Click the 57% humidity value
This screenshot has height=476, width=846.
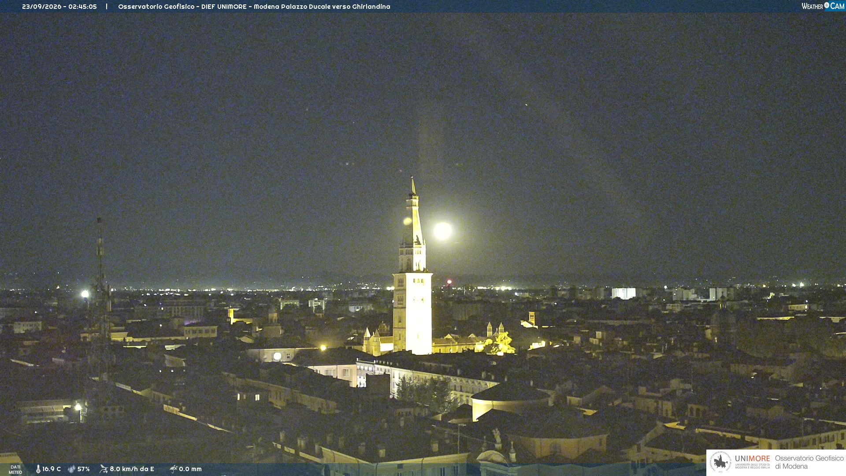click(x=84, y=469)
